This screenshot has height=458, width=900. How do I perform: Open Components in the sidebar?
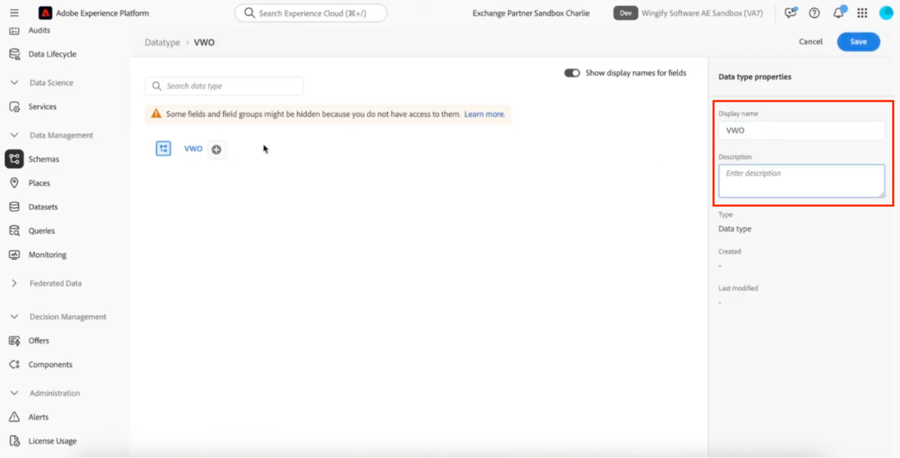[50, 364]
